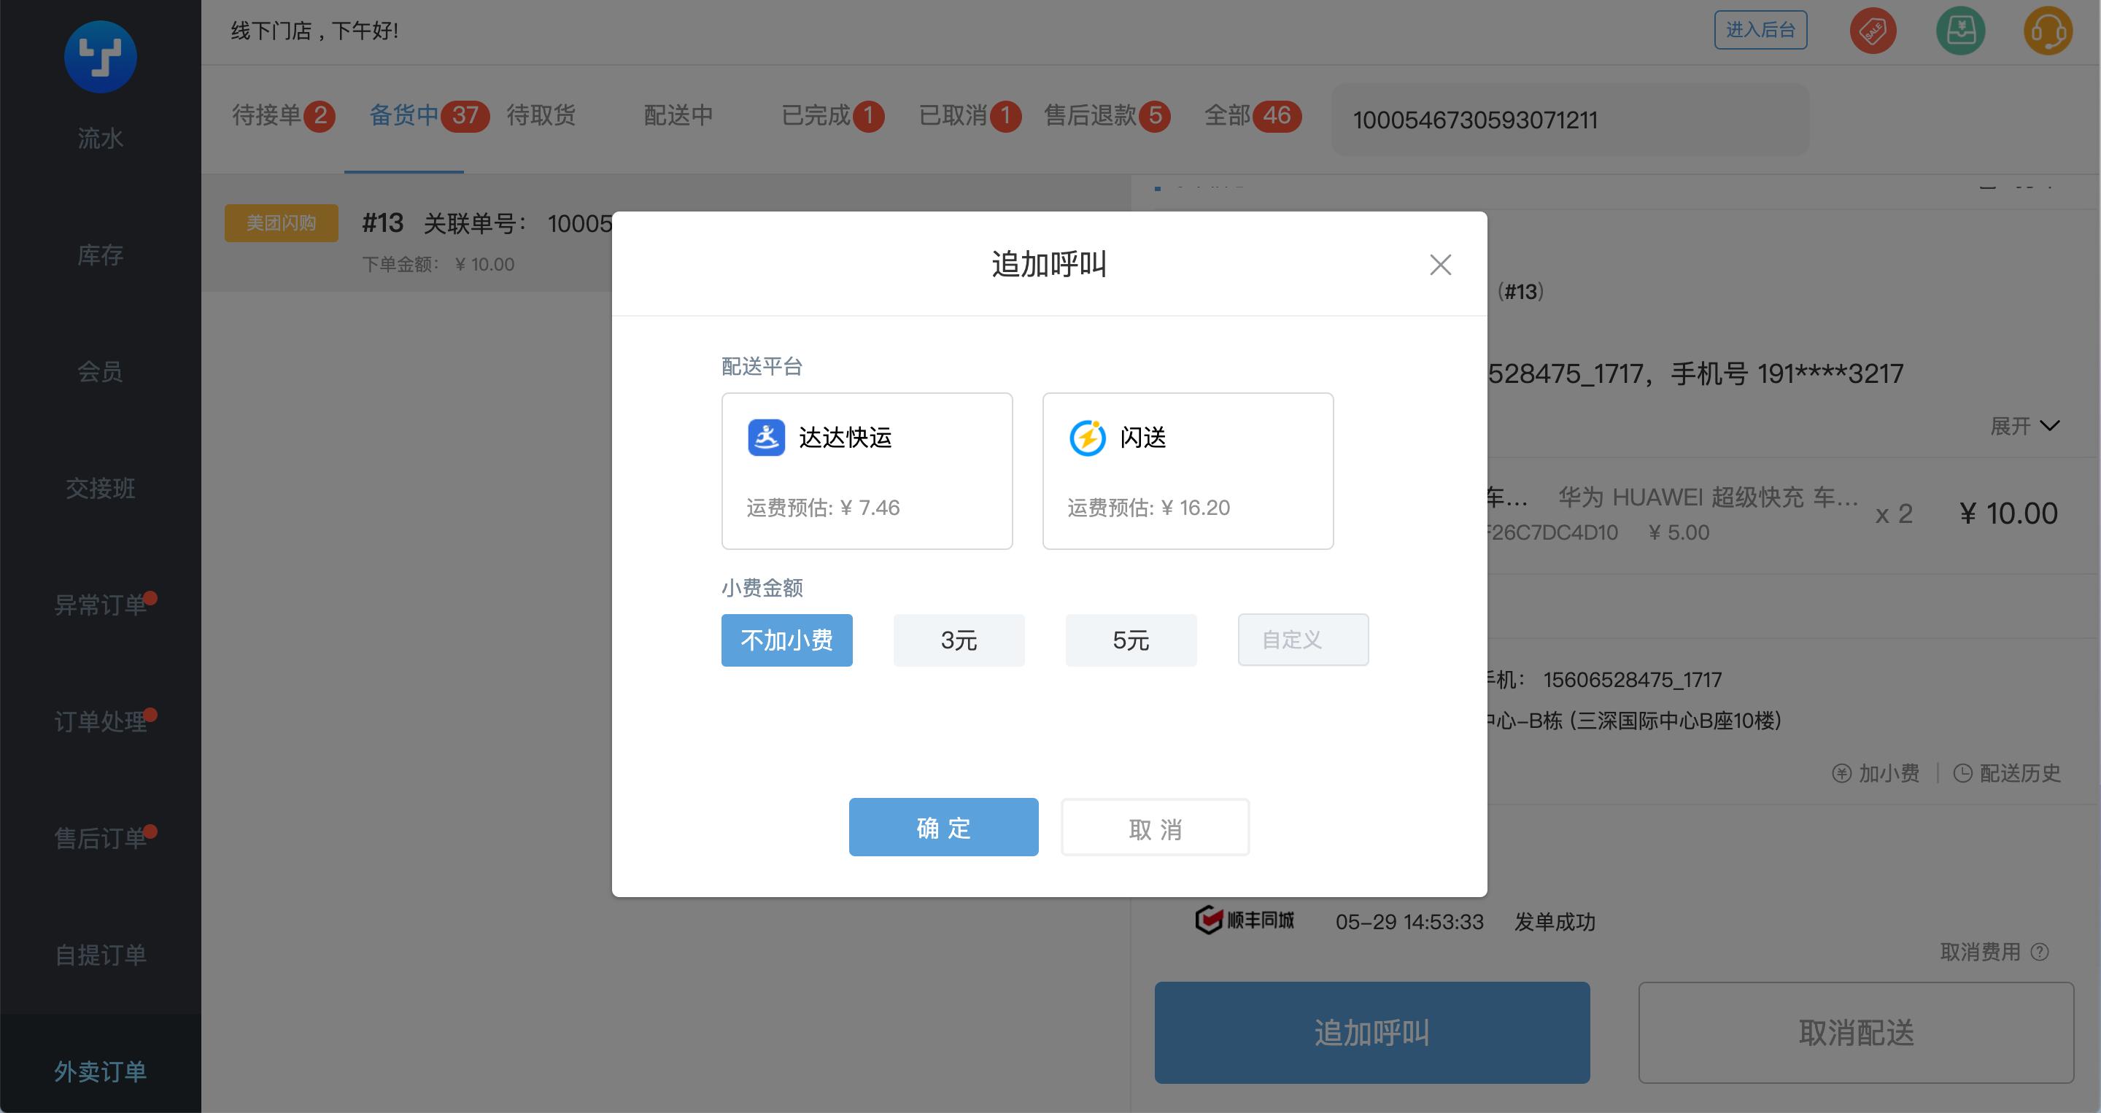
Task: Click the 配送历史 clock icon
Action: (1962, 773)
